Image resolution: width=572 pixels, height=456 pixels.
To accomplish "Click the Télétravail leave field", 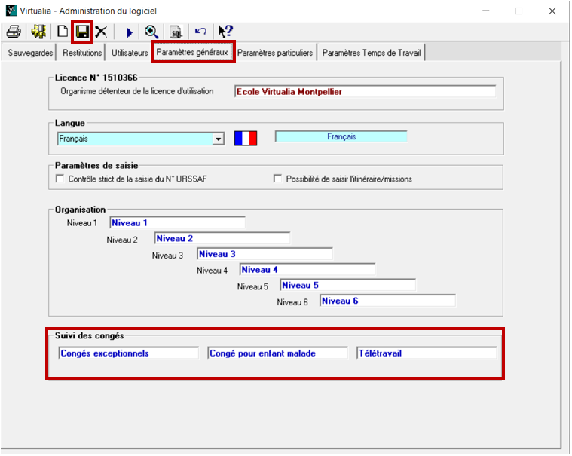I will 427,353.
